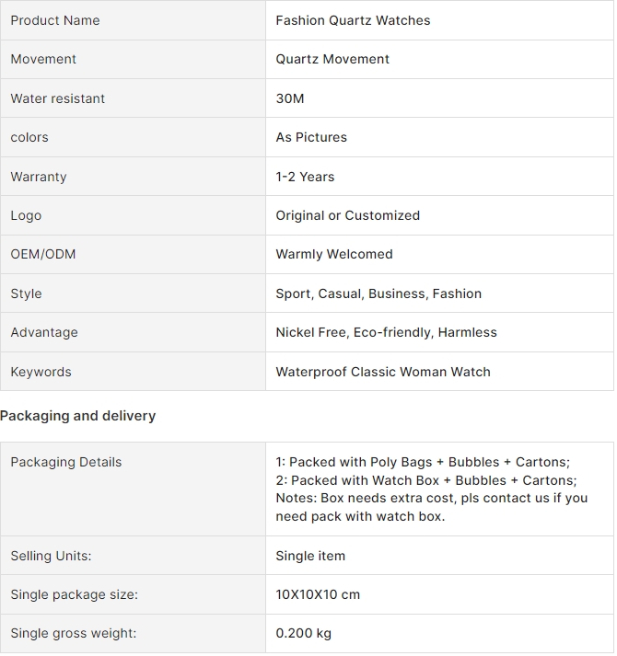Screen dimensions: 617x656
Task: Click the Nickel Free, Eco-friendly, Harmless text
Action: 387,333
